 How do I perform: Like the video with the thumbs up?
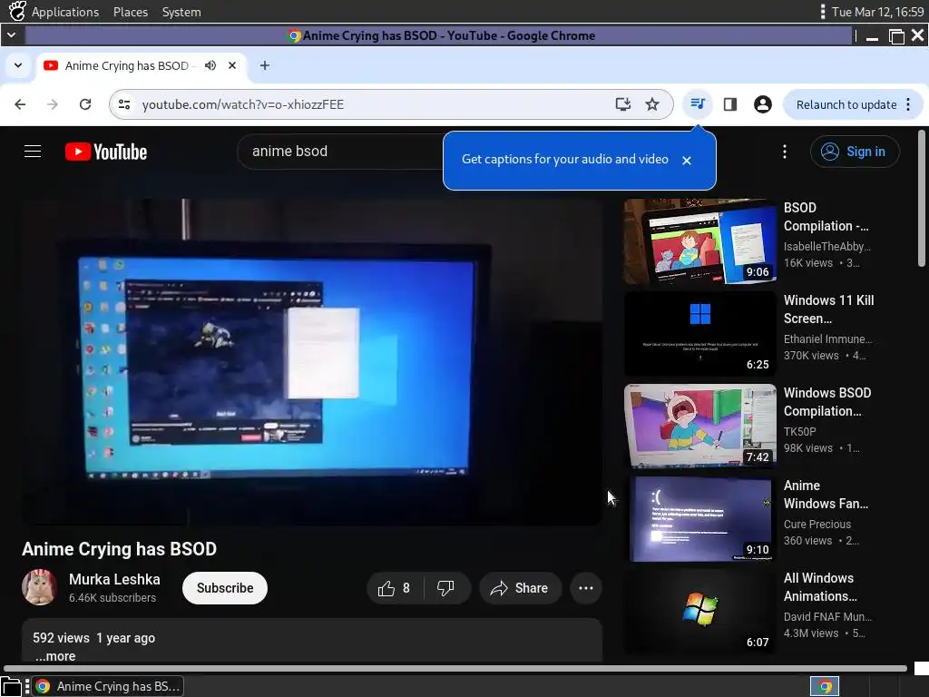click(x=395, y=588)
